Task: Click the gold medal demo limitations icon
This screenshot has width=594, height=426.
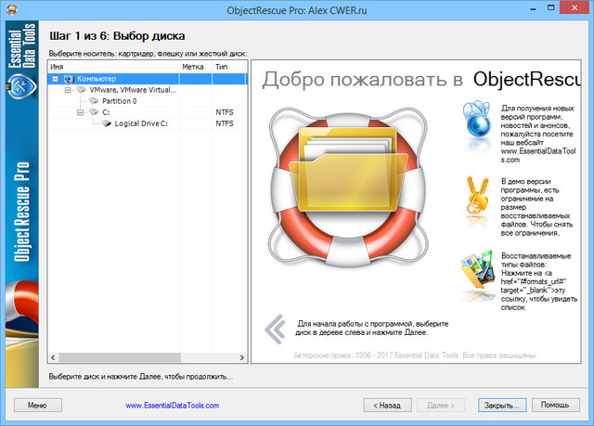Action: point(474,190)
